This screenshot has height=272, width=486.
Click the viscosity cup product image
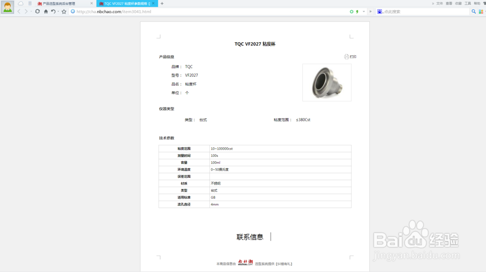tap(327, 83)
